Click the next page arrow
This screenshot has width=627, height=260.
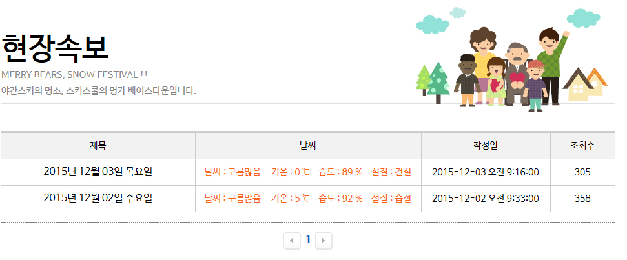324,241
